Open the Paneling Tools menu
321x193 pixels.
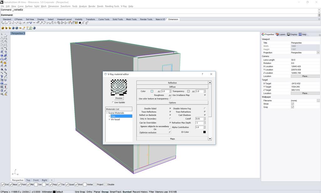(112, 6)
